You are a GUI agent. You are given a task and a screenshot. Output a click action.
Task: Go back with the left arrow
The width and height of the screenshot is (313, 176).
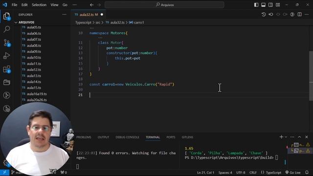point(91,5)
